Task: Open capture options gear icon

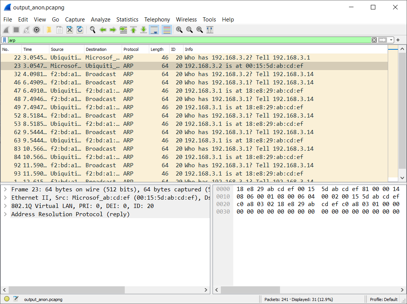Action: pos(37,30)
